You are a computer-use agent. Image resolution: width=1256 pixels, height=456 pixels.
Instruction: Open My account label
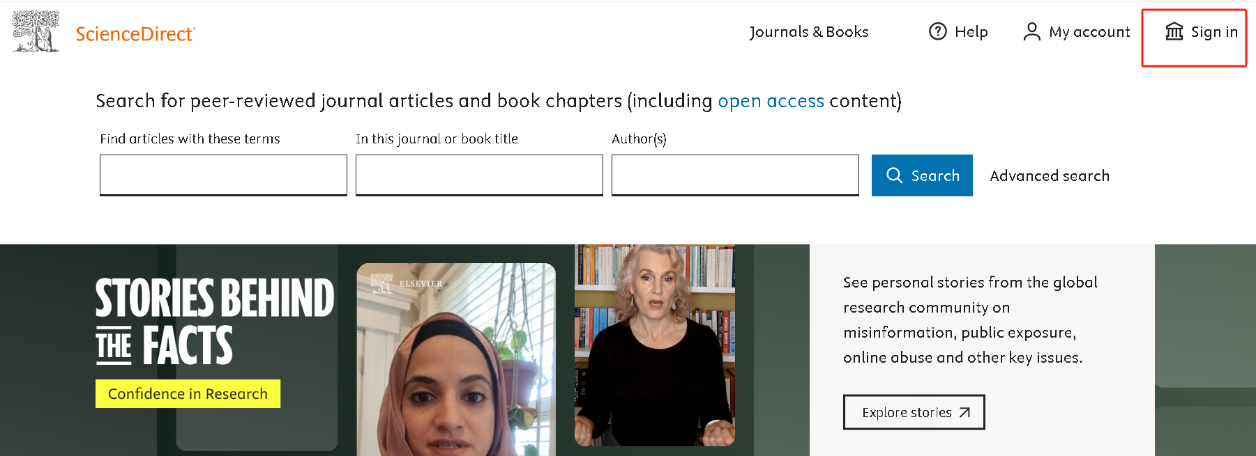click(x=1089, y=32)
